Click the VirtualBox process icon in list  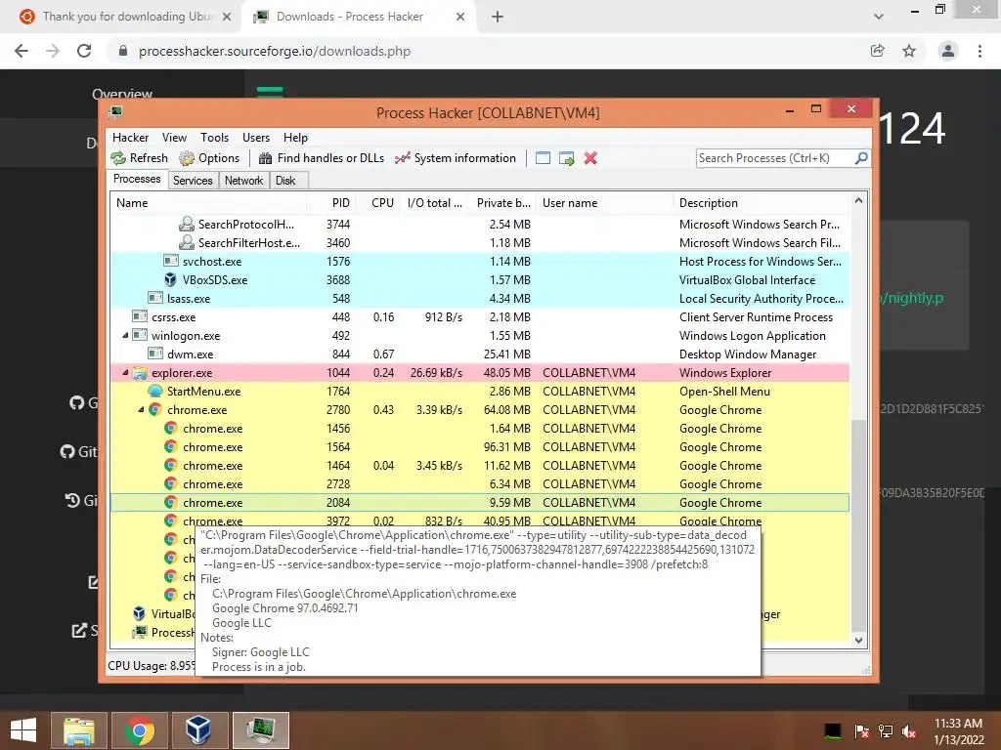pyautogui.click(x=139, y=613)
